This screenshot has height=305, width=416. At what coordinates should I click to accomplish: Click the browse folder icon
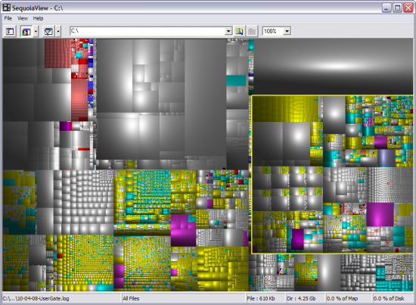239,31
